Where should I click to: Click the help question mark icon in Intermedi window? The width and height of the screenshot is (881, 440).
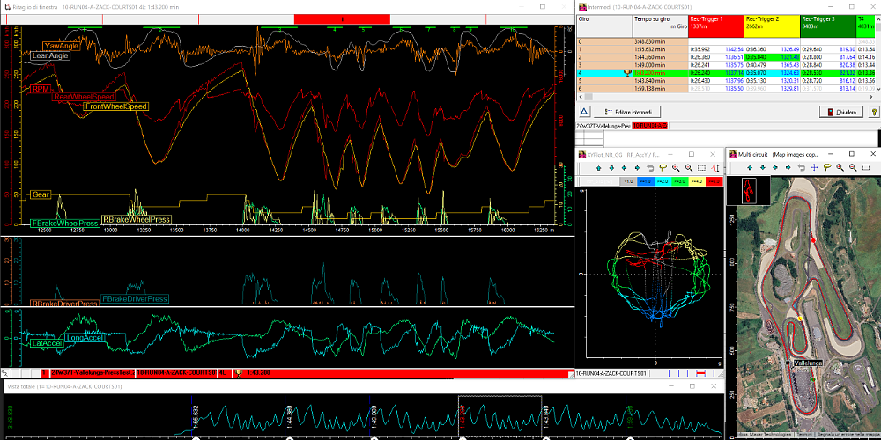coord(873,113)
